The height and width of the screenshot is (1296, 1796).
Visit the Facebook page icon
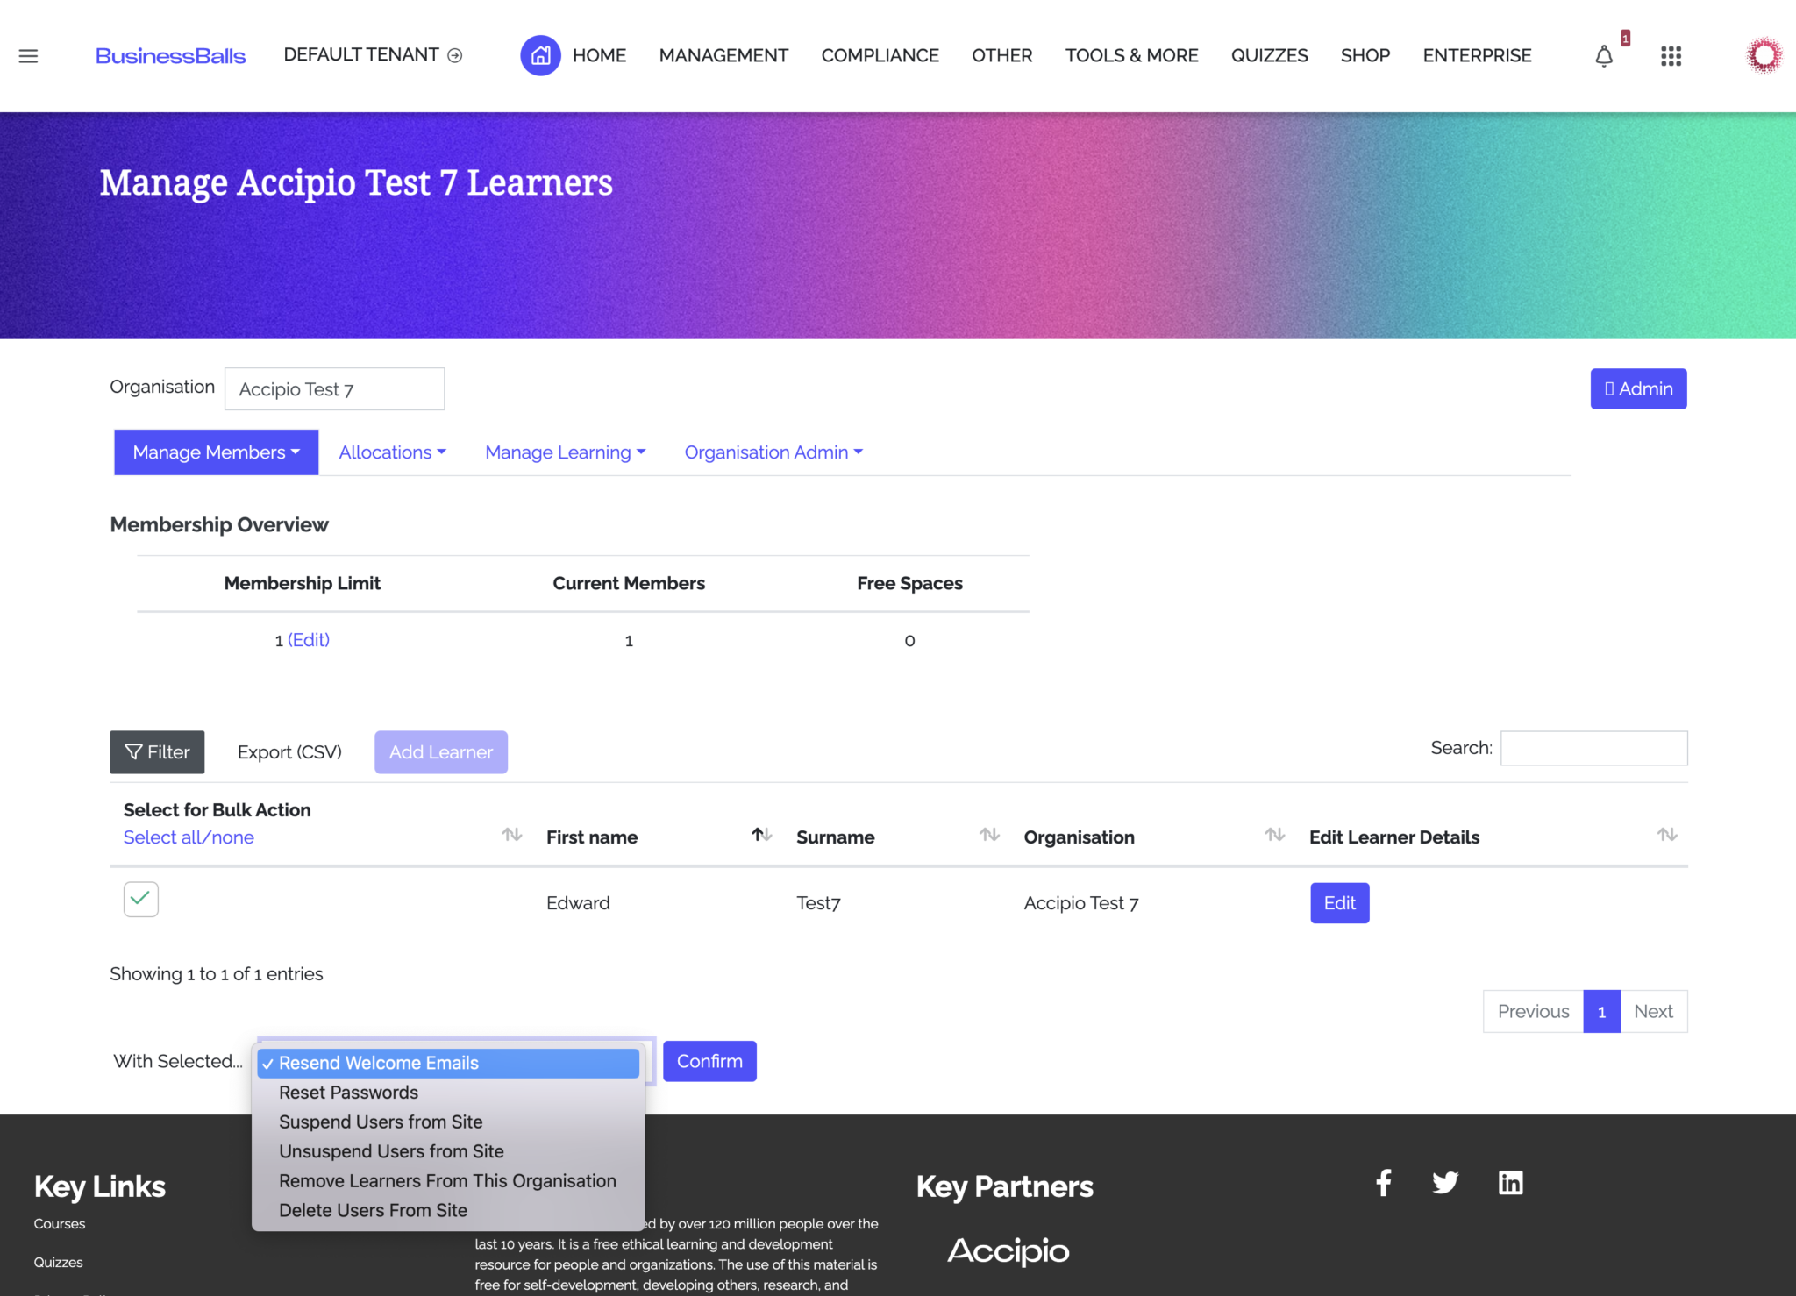tap(1383, 1183)
